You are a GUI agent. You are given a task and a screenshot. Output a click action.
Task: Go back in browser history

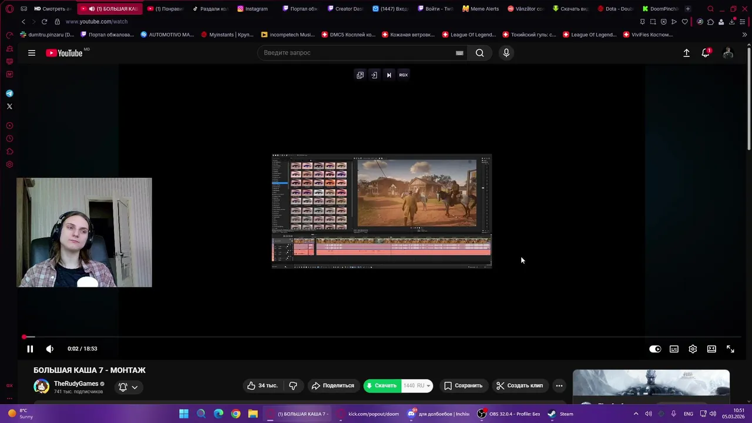coord(23,22)
